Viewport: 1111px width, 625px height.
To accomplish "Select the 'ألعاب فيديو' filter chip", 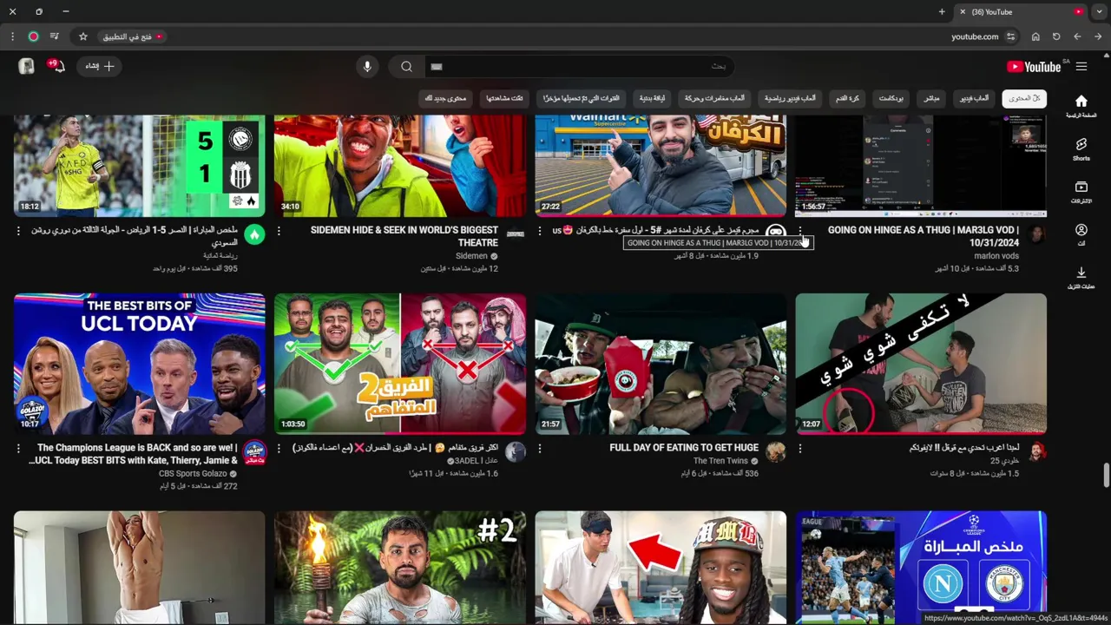I will click(974, 98).
